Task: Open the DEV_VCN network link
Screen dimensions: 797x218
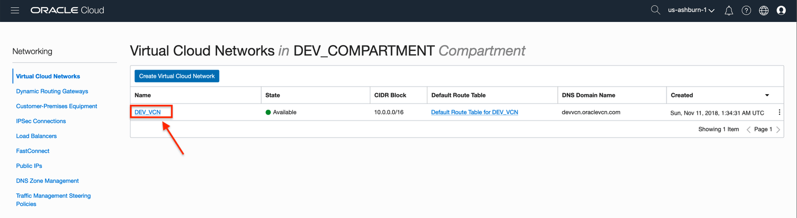Action: [x=147, y=112]
